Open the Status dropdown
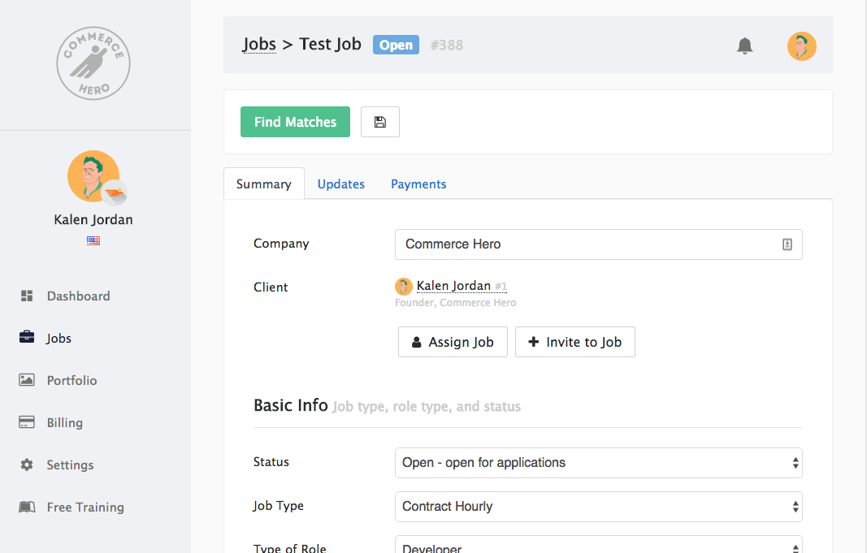 (x=598, y=463)
